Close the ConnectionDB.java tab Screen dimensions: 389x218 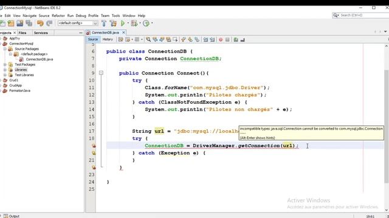[123, 32]
